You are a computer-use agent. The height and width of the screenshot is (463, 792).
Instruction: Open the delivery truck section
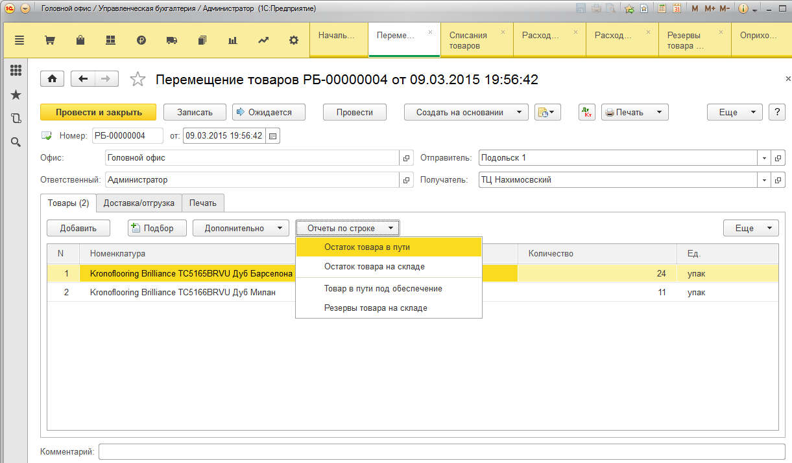tap(172, 40)
